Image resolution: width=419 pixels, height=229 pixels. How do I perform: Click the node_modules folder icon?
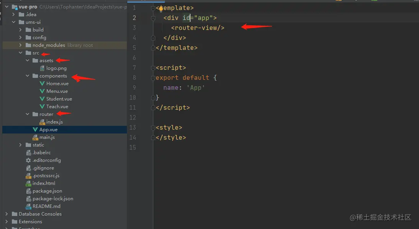coord(28,45)
